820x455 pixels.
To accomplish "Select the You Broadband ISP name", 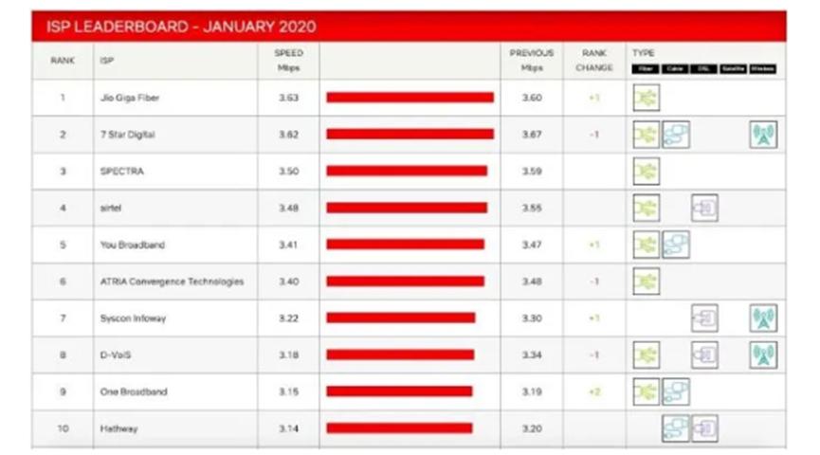I will (133, 245).
